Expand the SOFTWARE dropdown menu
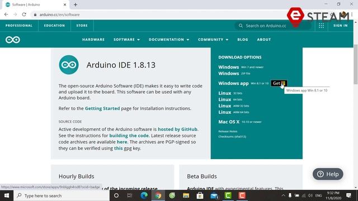 127,40
